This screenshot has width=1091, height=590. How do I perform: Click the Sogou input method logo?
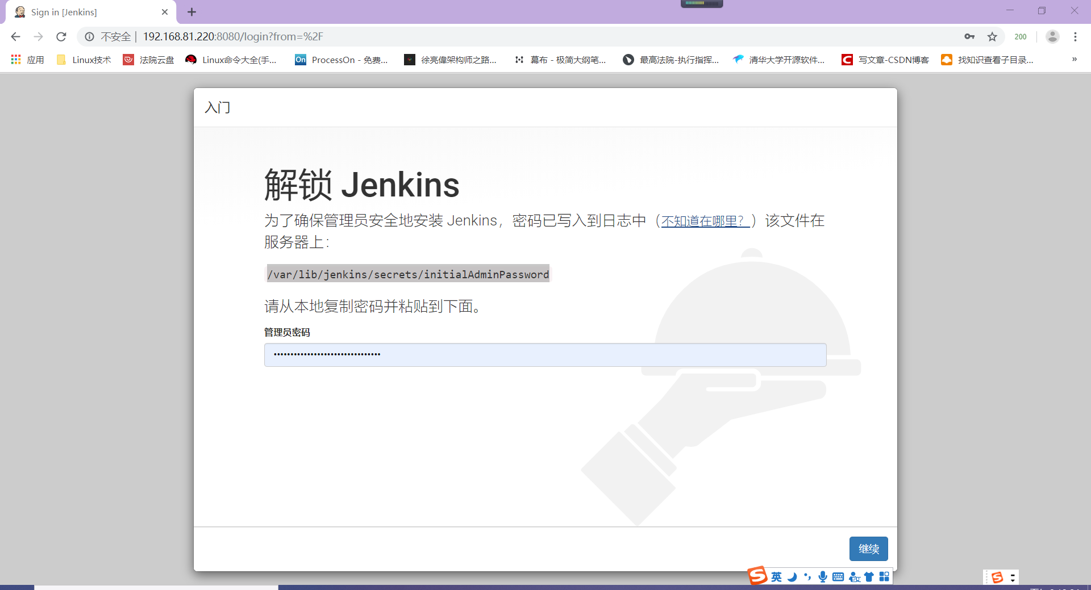[756, 576]
